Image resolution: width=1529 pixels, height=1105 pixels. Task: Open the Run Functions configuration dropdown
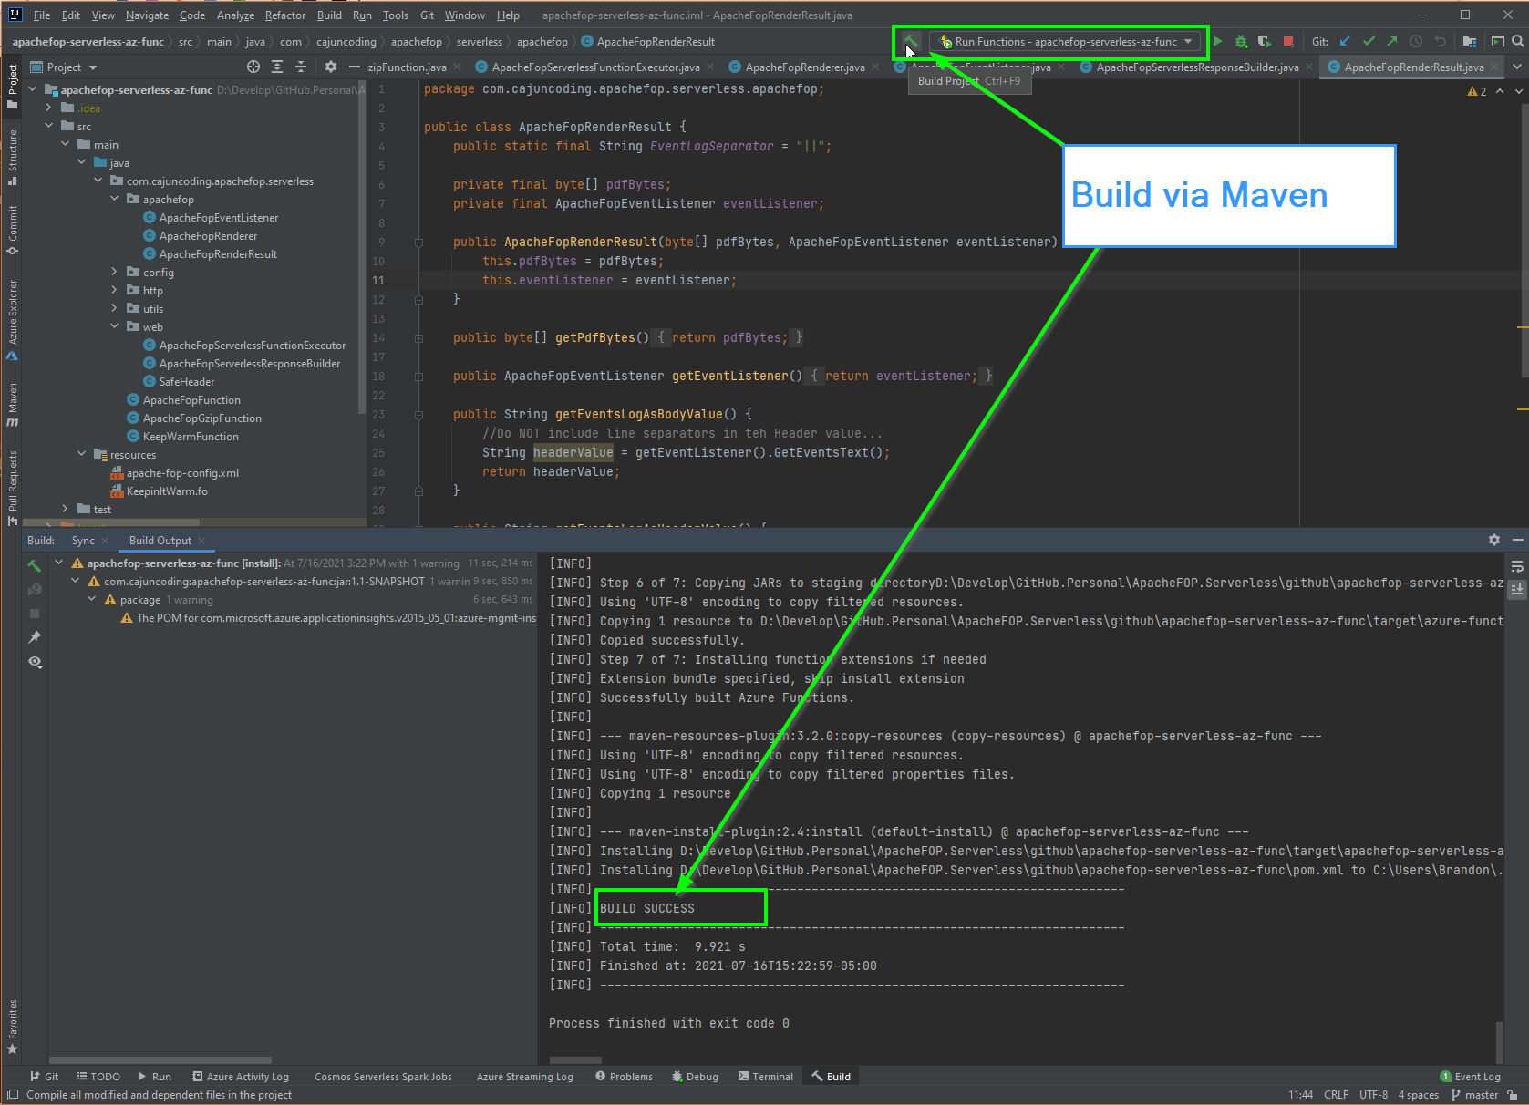pyautogui.click(x=1067, y=42)
